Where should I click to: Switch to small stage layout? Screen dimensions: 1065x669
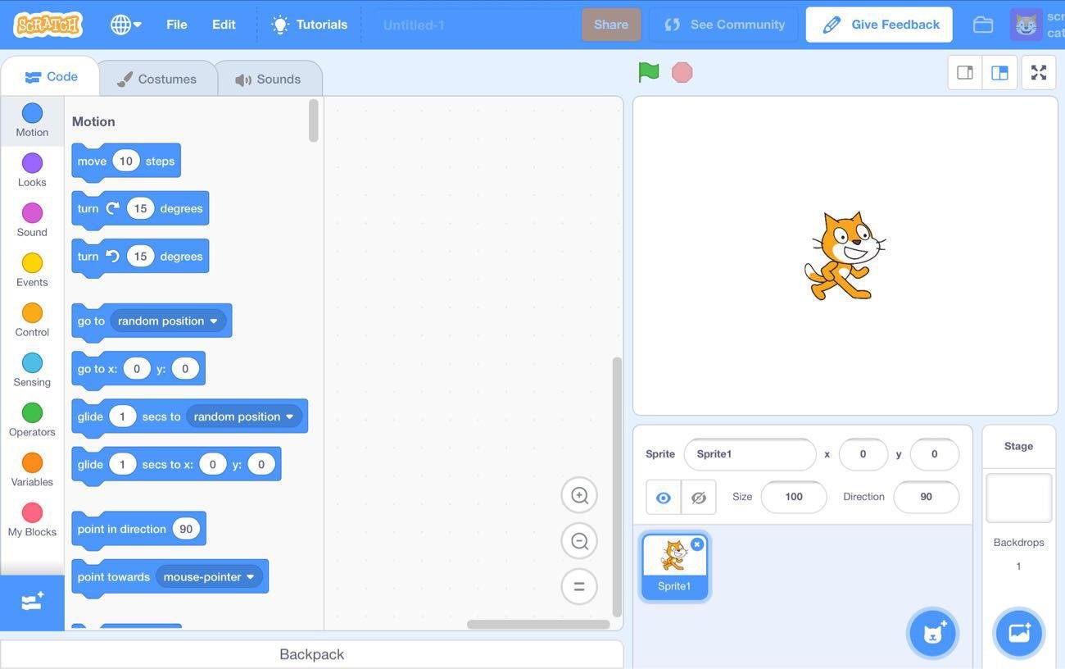(965, 72)
